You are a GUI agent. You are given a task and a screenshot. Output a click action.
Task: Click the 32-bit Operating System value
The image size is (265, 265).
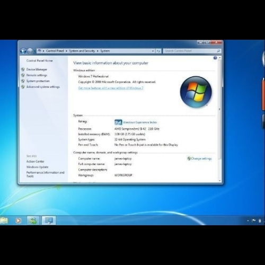[x=130, y=139]
